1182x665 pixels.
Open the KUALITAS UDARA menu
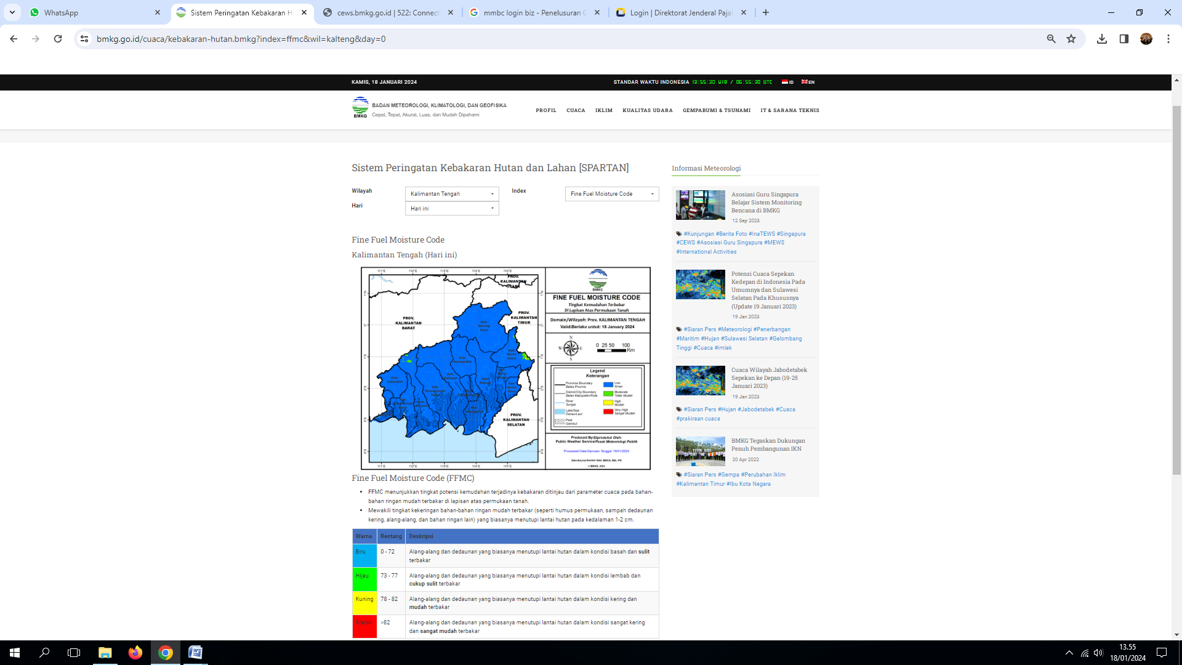(648, 110)
